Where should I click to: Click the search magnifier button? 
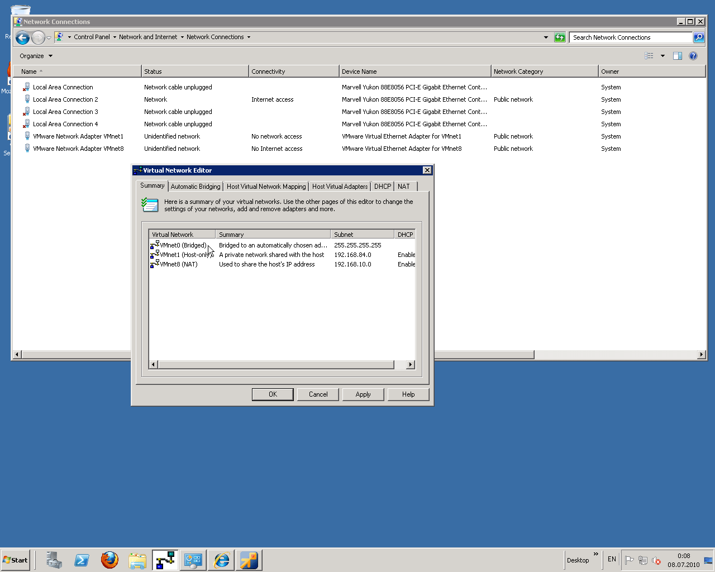[698, 37]
